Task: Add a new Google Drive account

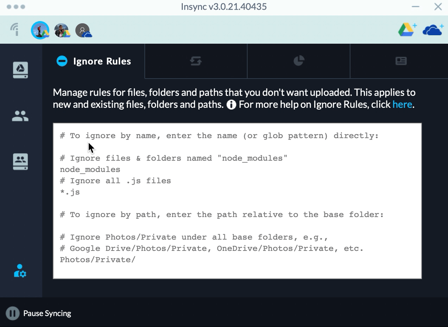Action: point(407,30)
